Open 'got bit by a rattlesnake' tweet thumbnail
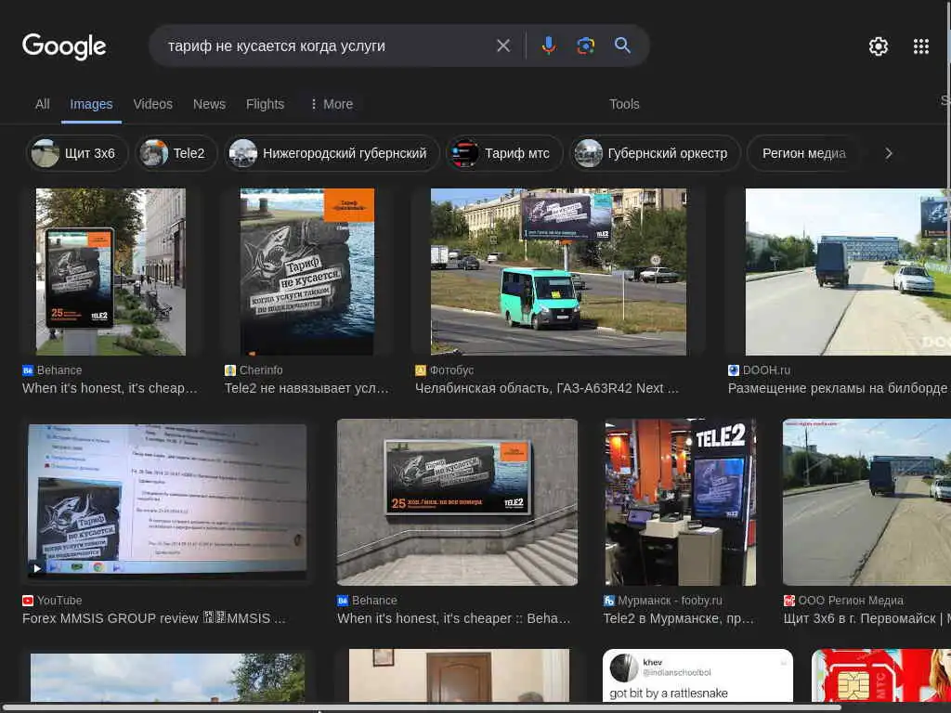The image size is (951, 713). click(697, 676)
